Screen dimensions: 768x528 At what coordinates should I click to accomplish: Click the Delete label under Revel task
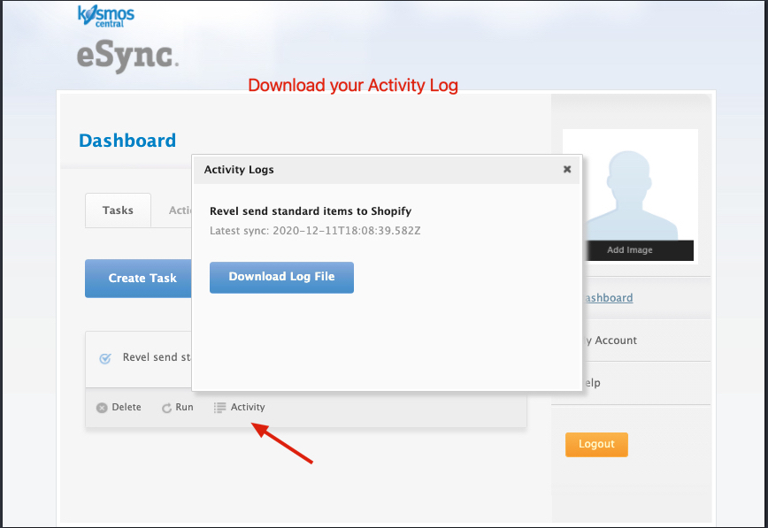(x=127, y=407)
